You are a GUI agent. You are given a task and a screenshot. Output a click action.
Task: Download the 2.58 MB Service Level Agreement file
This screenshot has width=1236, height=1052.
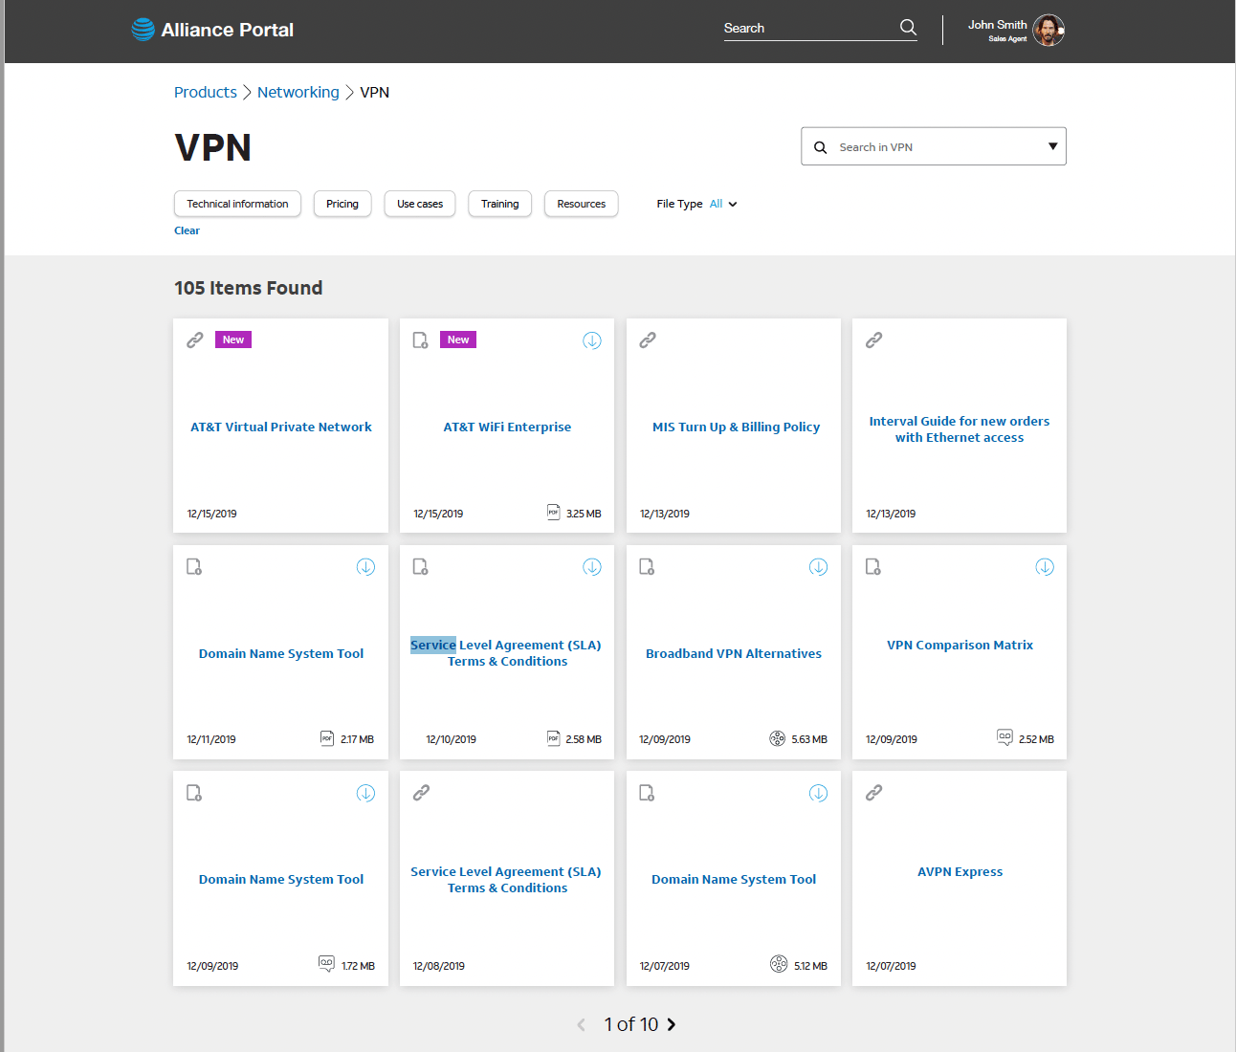coord(592,567)
